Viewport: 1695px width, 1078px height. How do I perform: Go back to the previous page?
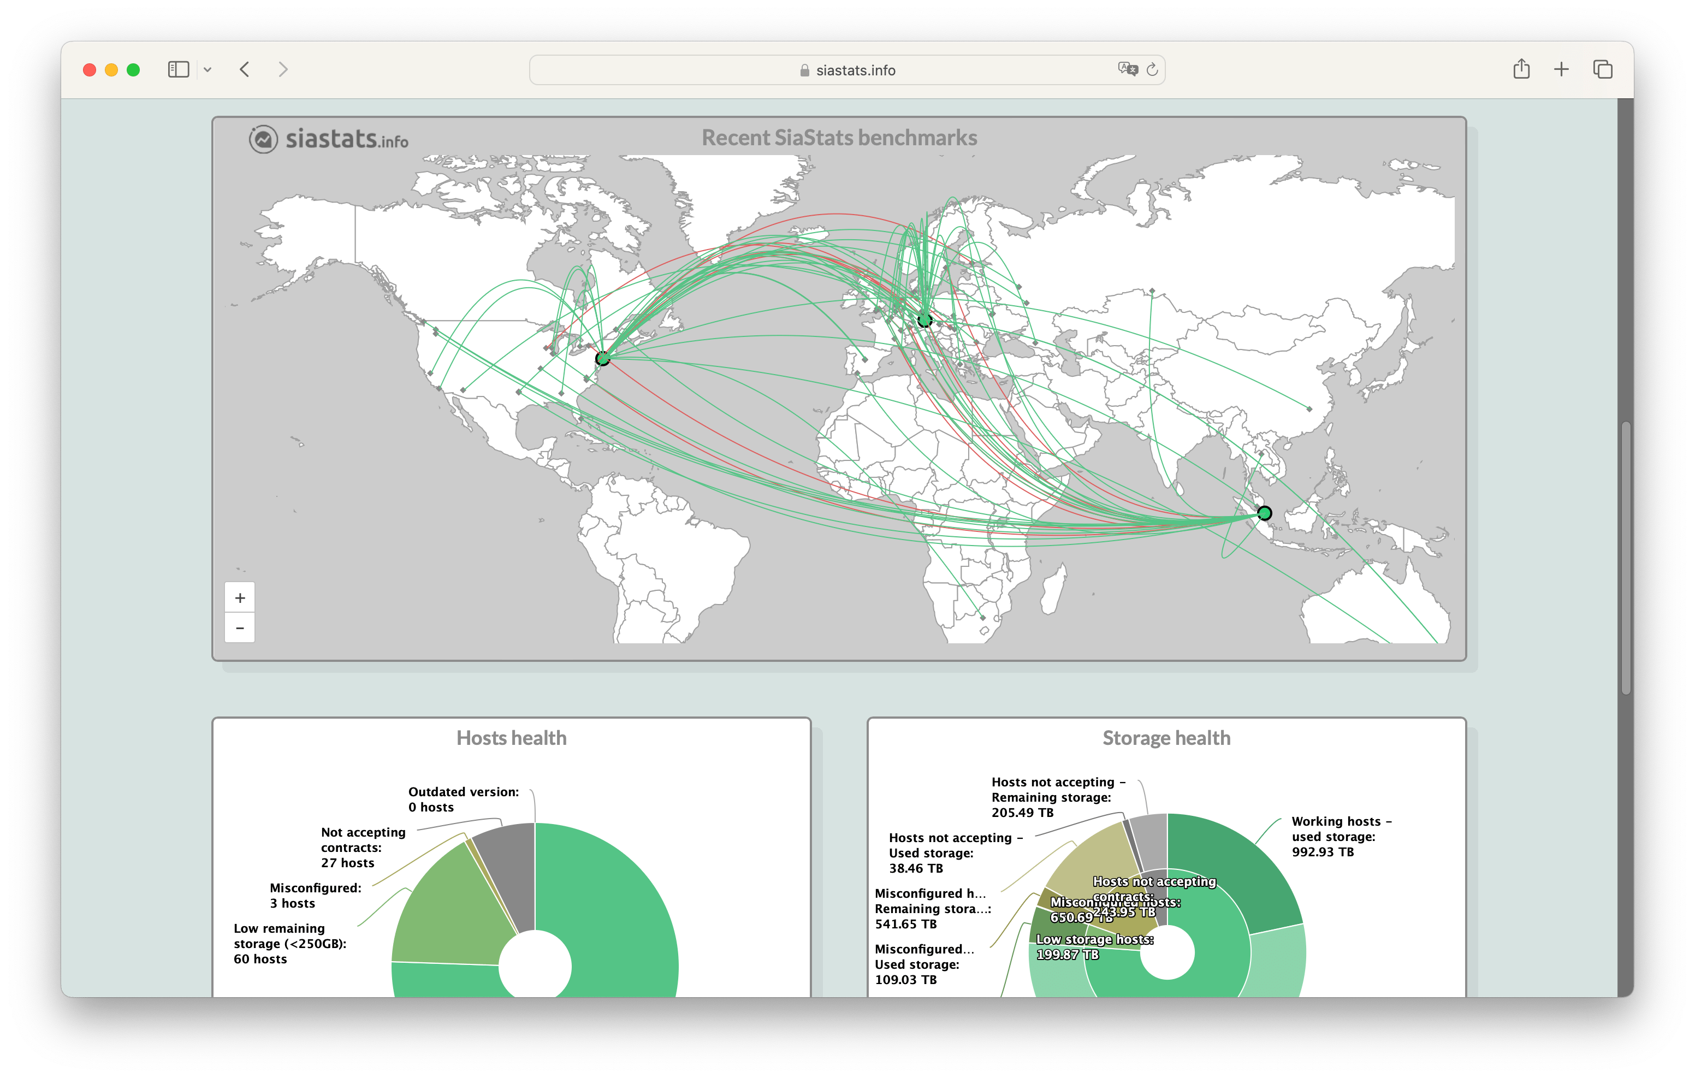coord(244,69)
